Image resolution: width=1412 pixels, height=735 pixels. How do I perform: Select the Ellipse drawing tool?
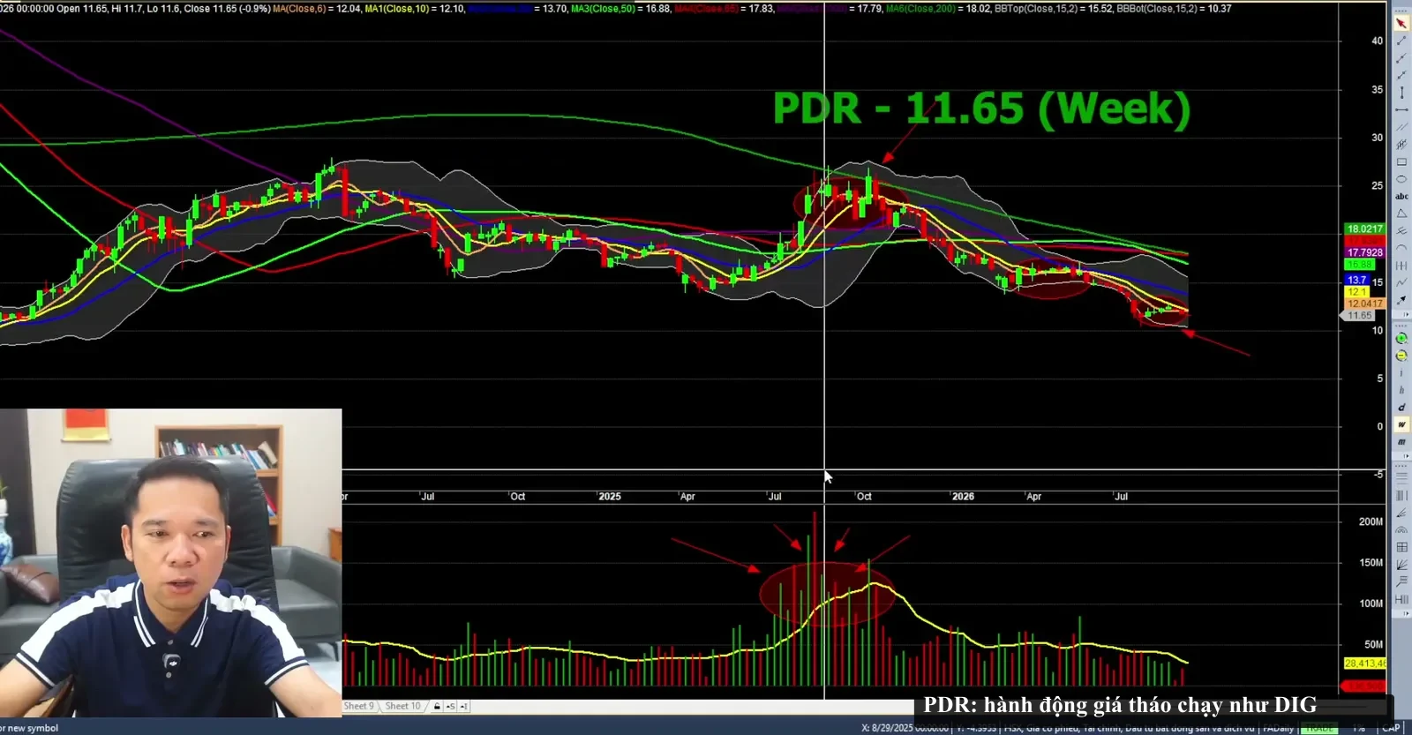click(1401, 179)
